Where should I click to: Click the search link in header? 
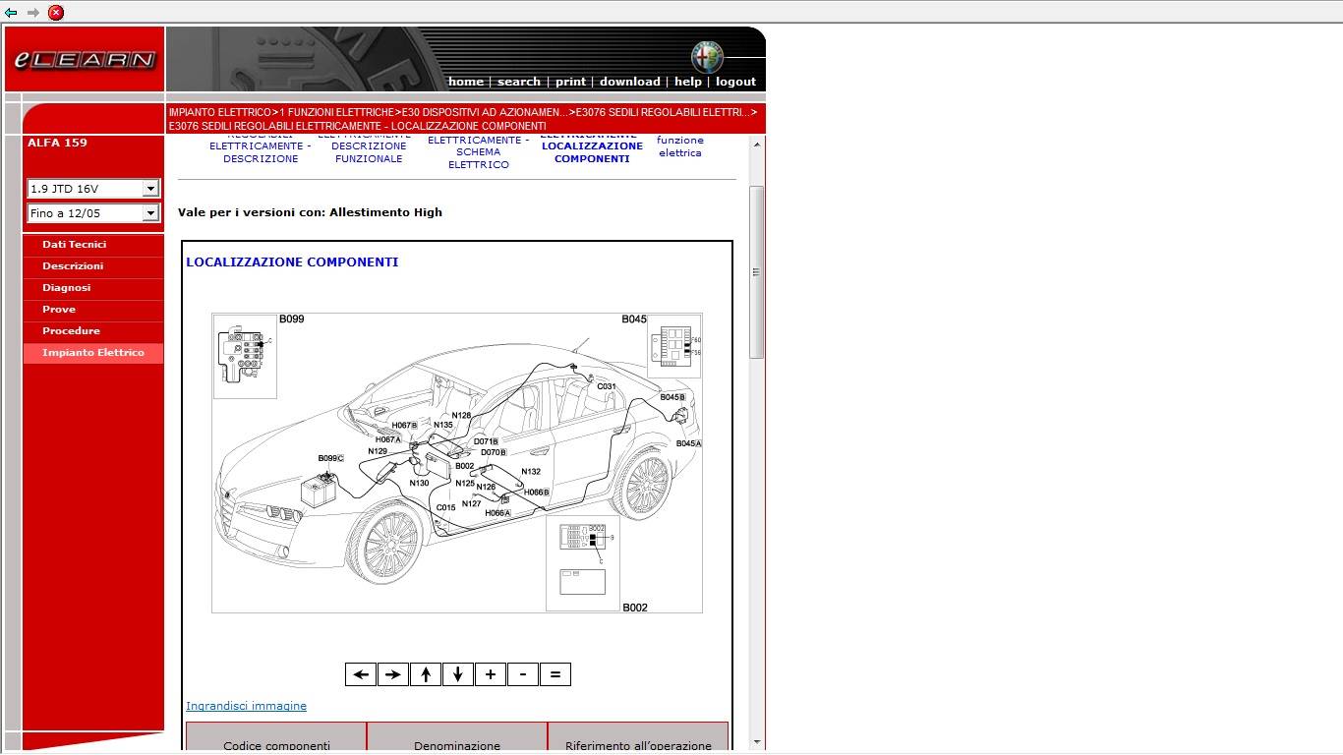[519, 82]
